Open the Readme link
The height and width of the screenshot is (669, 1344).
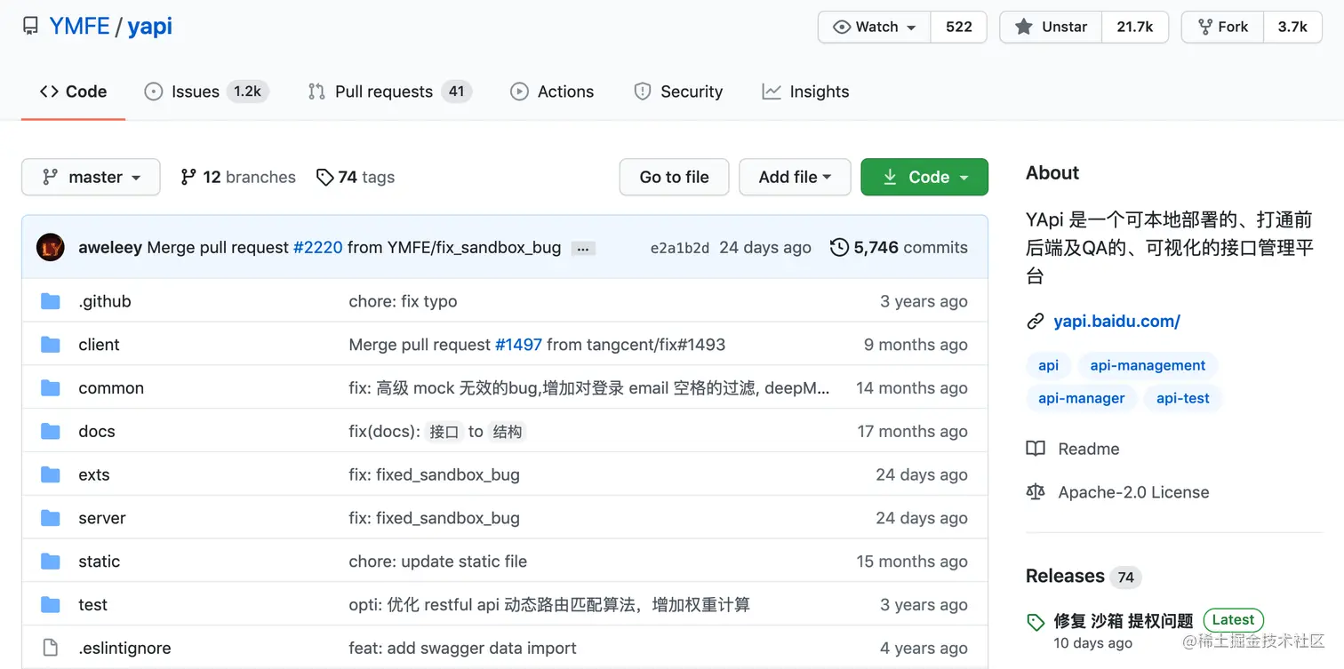[x=1073, y=449]
